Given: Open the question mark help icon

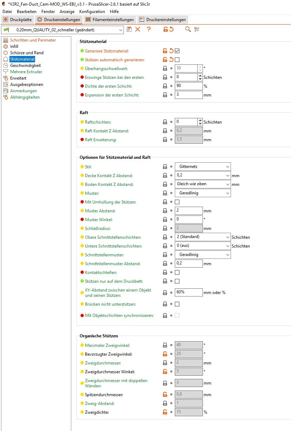Looking at the screenshot, I should coord(149,30).
